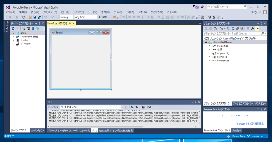The image size is (272, 142).
Task: Click the Undo arrow icon
Action: 45,17
